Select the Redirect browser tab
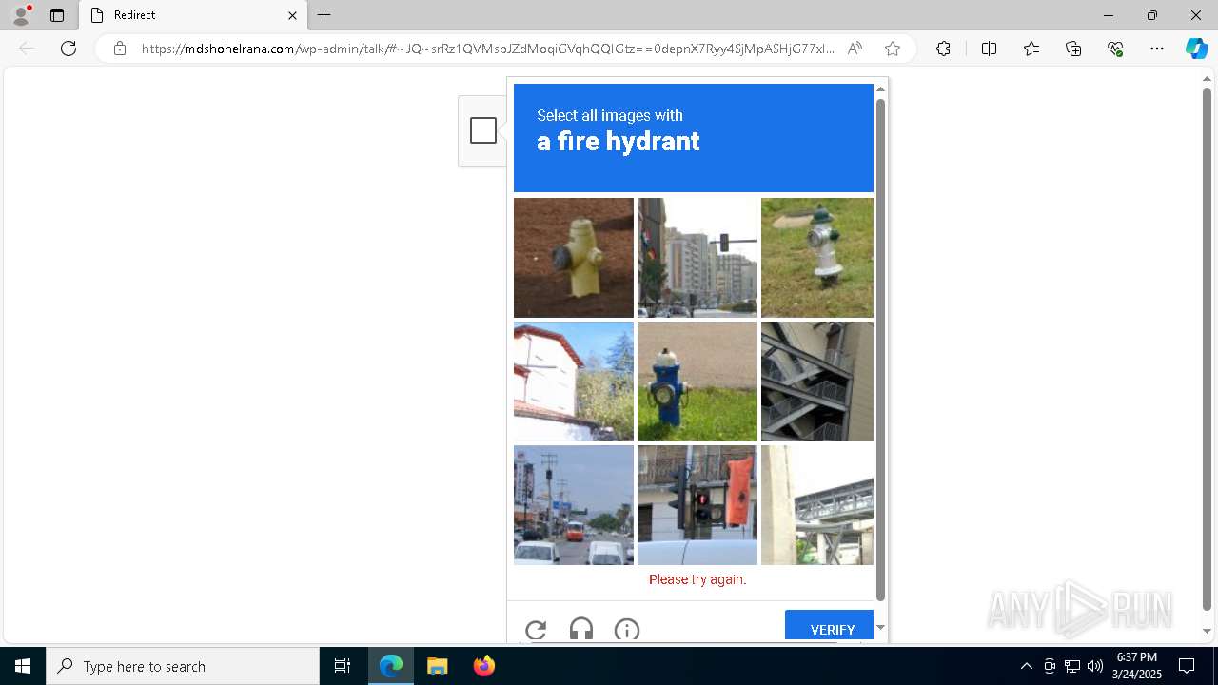Viewport: 1218px width, 685px height. (193, 15)
